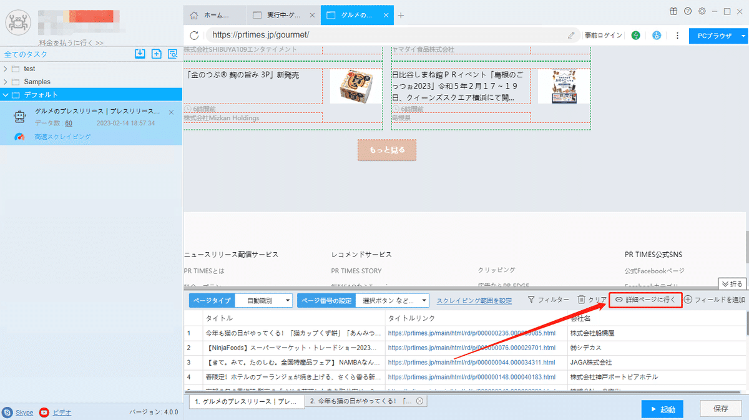Expand the test folder
Viewport: 749px width, 420px height.
(x=6, y=69)
